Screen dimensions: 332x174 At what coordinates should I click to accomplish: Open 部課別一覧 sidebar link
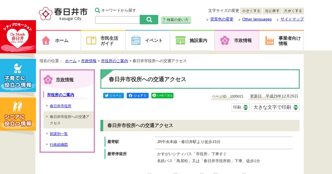[59, 134]
